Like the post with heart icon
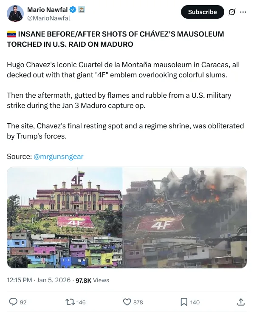This screenshot has width=254, height=312. pyautogui.click(x=127, y=302)
